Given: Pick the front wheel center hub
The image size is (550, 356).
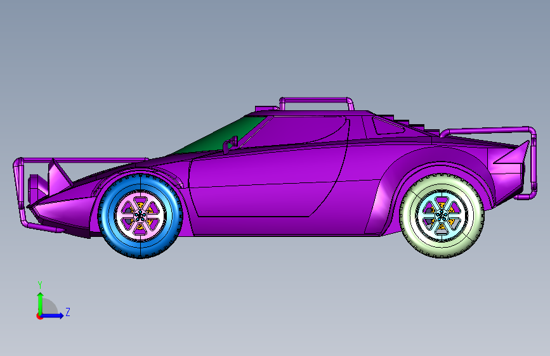Looking at the screenshot, I should pos(140,215).
